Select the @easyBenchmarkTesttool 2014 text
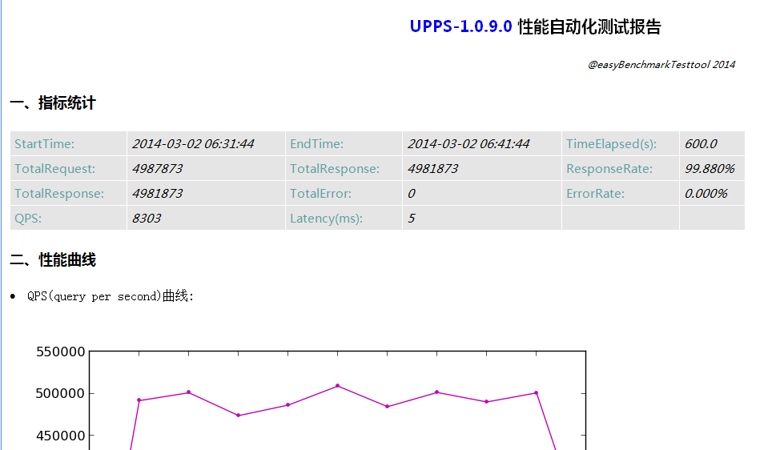 click(x=661, y=64)
